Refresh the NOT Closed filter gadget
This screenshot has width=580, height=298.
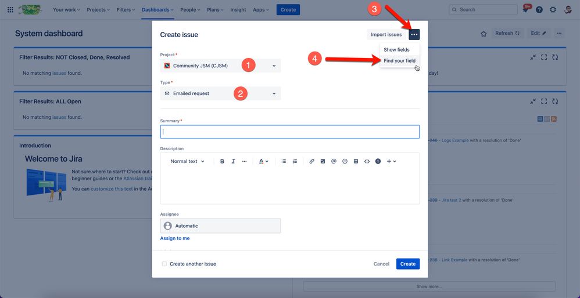coord(555,57)
